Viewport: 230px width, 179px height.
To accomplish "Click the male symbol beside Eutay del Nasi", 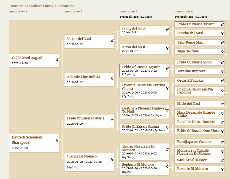I will tap(167, 30).
